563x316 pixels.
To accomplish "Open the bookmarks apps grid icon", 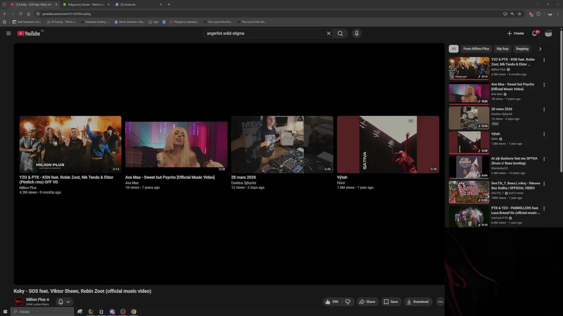I will [x=4, y=22].
